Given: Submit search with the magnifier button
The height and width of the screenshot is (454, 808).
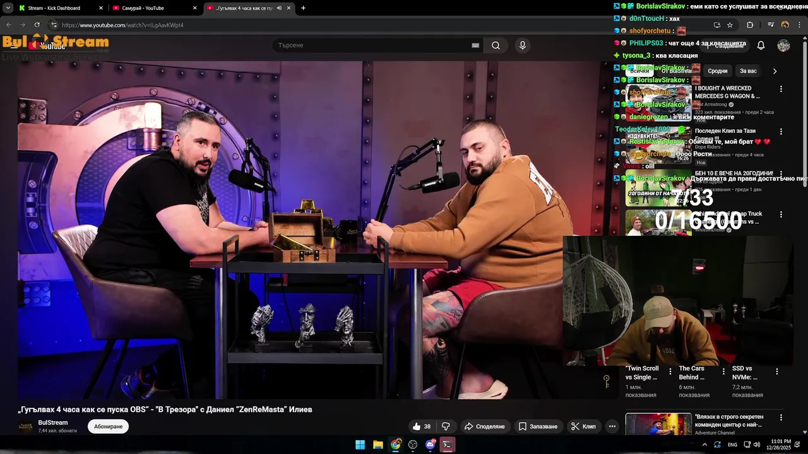Looking at the screenshot, I should click(x=496, y=45).
